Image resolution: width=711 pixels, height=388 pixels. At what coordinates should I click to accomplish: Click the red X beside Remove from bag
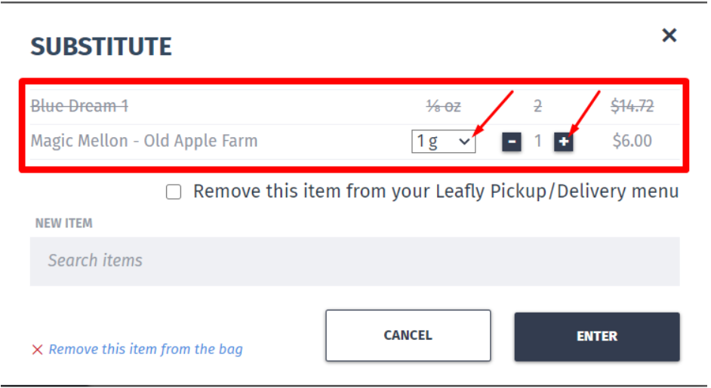tap(37, 350)
